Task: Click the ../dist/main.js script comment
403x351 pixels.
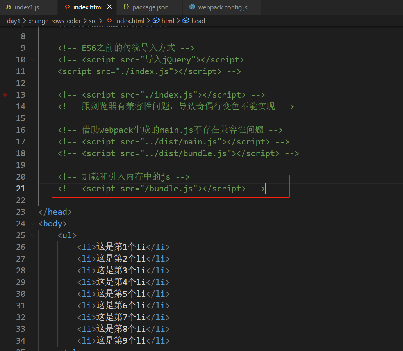Action: (x=173, y=142)
